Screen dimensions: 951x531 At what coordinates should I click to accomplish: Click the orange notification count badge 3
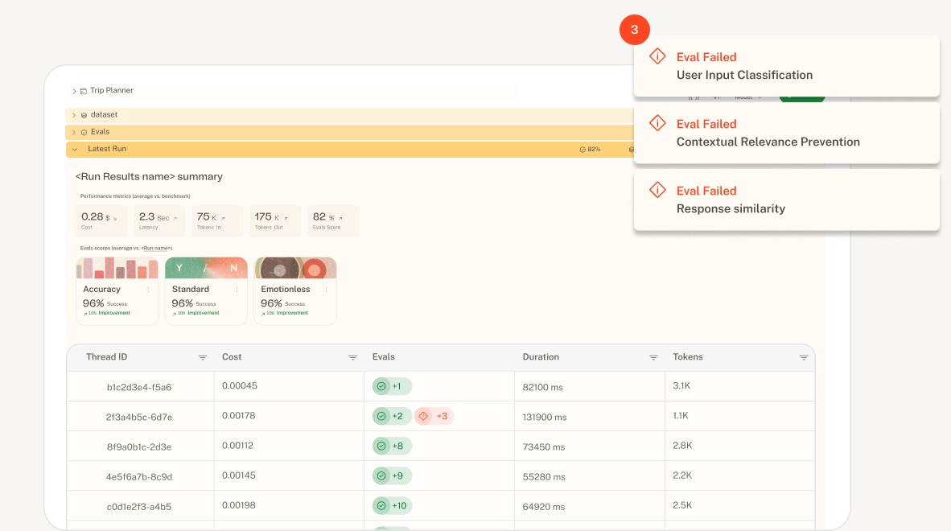634,30
